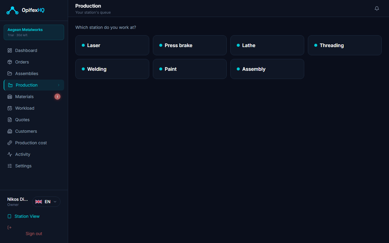The image size is (389, 243).
Task: Click the Workload calendar clock icon
Action: click(10, 108)
